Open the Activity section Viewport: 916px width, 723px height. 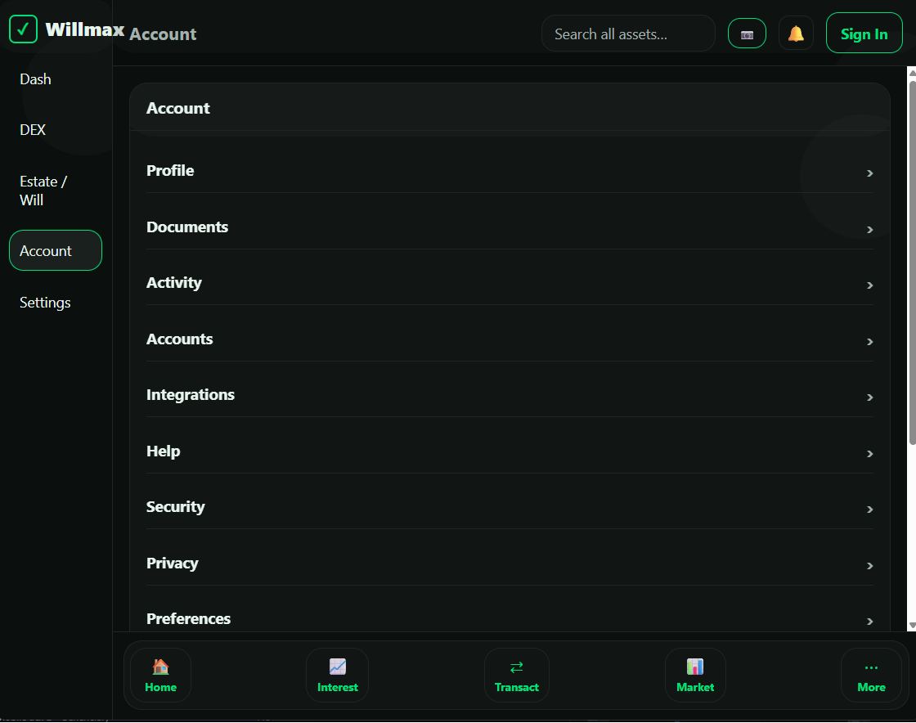click(510, 283)
